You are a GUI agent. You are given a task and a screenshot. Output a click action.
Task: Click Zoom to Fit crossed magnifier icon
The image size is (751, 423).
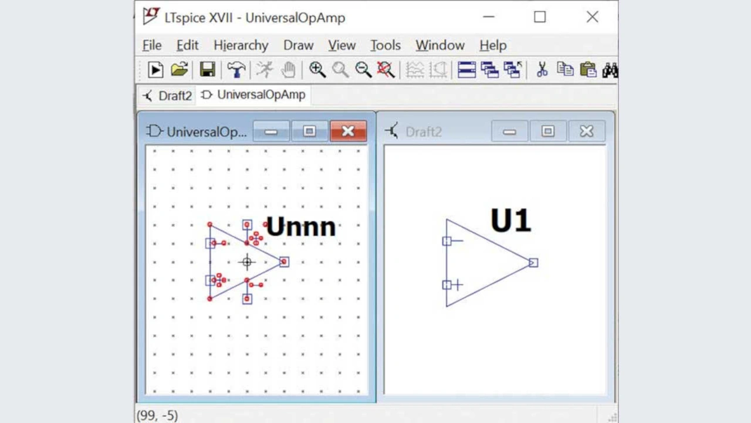click(x=385, y=70)
